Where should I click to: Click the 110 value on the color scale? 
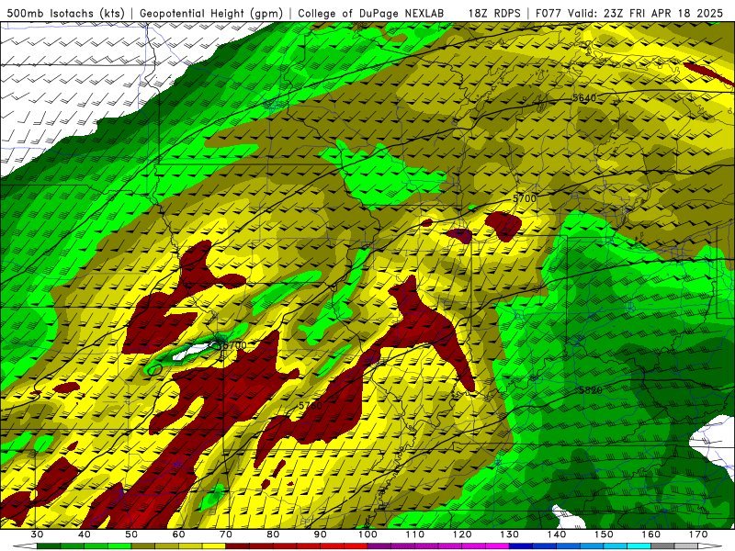point(415,534)
